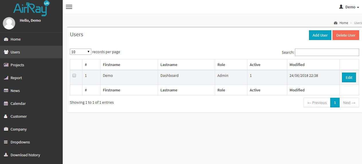Screen dimensions: 362x164
Task: Follow the Home breadcrumb link
Action: [x=344, y=23]
